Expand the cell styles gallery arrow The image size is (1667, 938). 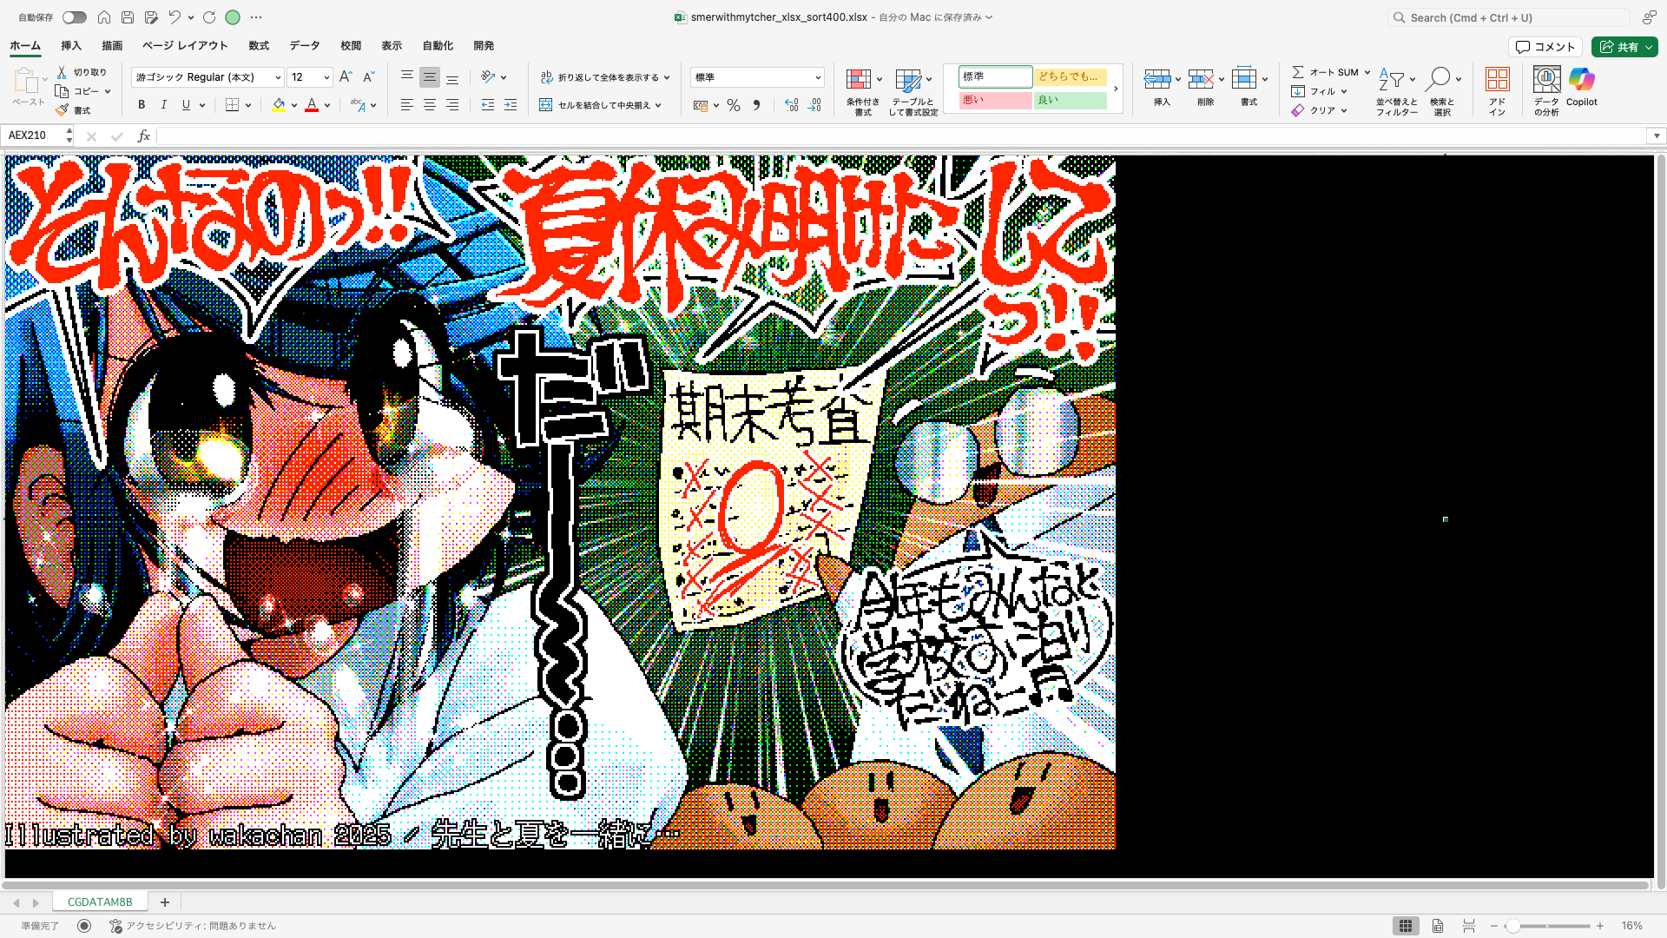[1116, 89]
